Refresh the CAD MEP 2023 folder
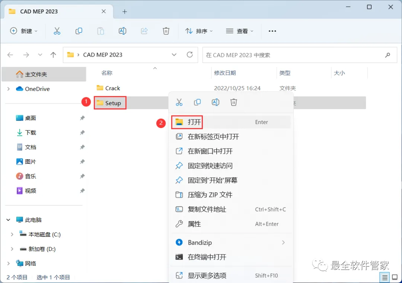The image size is (402, 283). (190, 55)
